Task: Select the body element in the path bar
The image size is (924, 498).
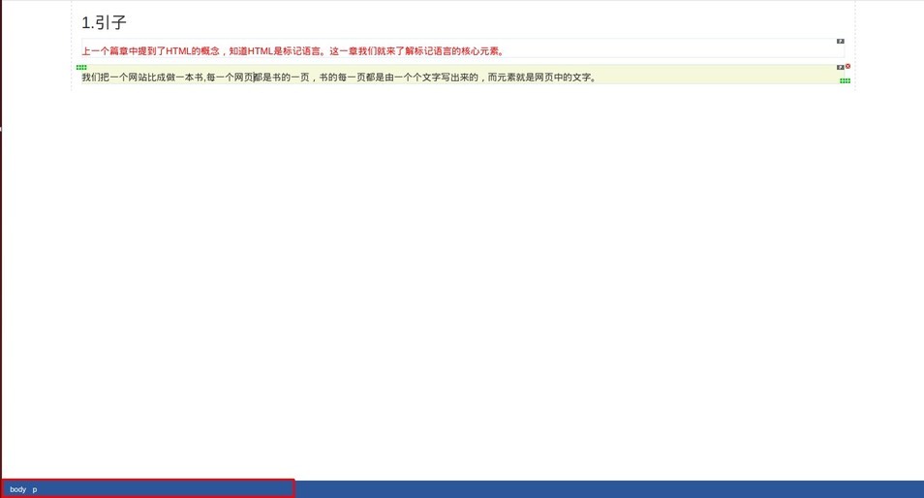Action: click(18, 489)
